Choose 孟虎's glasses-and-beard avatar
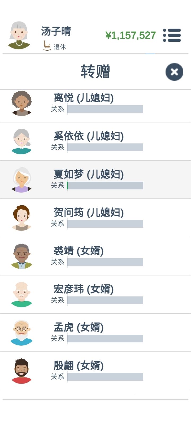This screenshot has width=191, height=425. tap(21, 333)
